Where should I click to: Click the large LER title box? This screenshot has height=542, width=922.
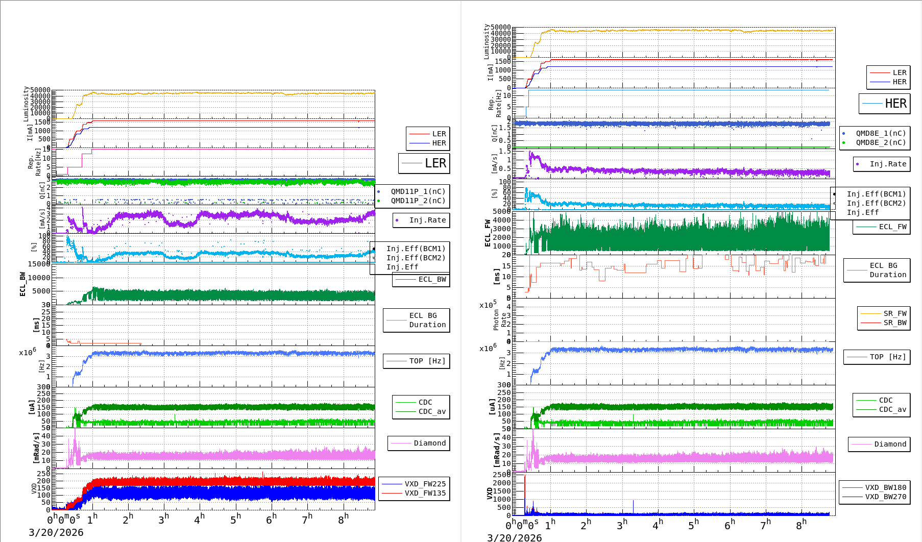(x=424, y=163)
